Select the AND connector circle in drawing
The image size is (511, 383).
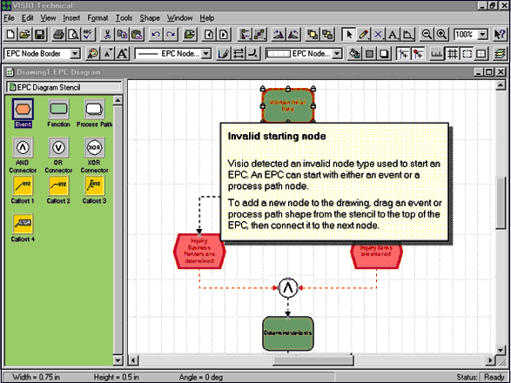pyautogui.click(x=288, y=288)
